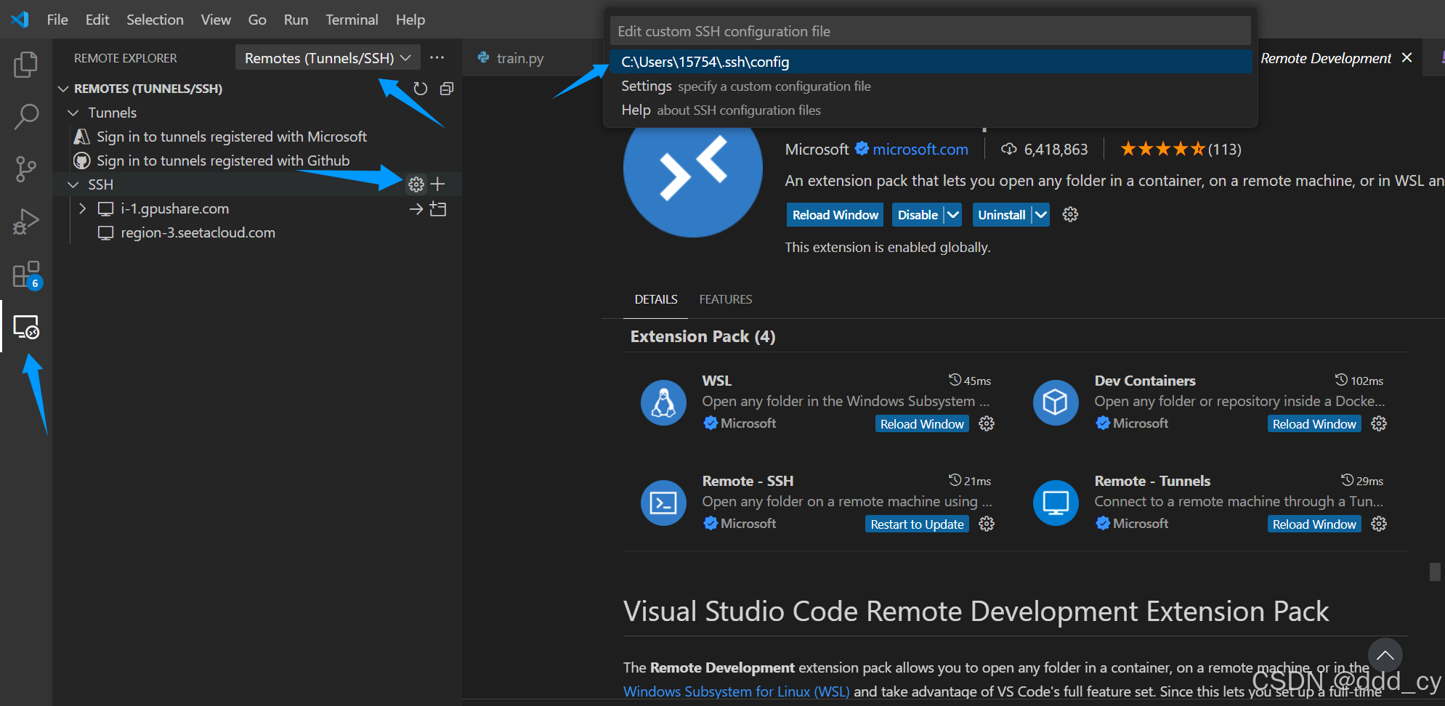Open the Extensions view with 6 badge
Viewport: 1445px width, 706px height.
coord(27,275)
